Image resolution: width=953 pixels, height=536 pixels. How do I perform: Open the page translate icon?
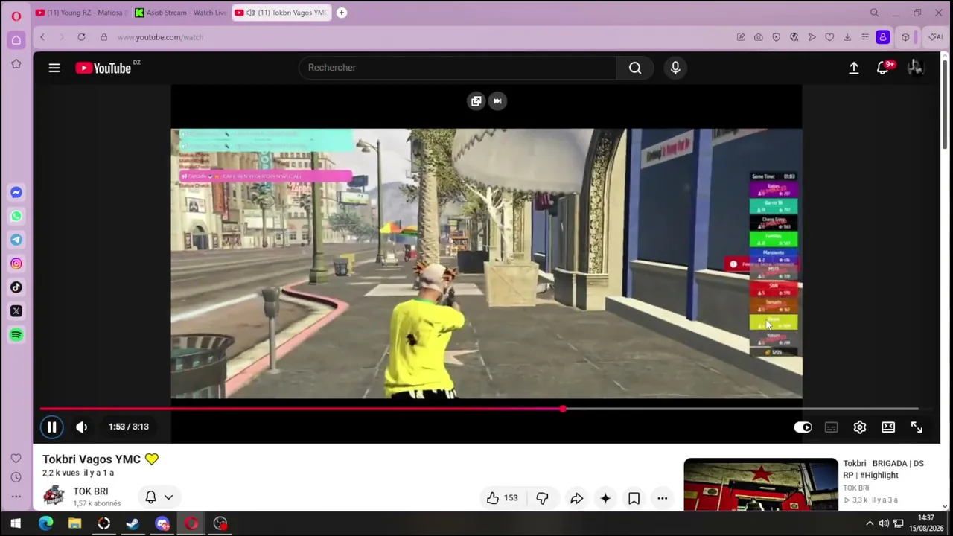point(794,37)
